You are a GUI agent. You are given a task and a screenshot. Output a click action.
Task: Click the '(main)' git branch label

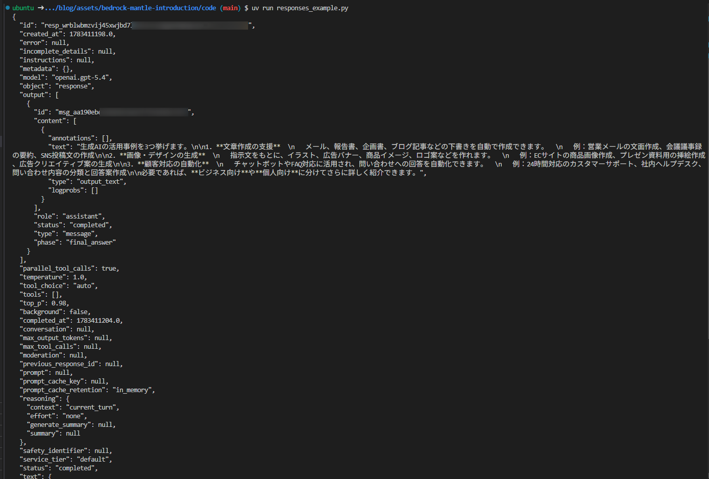click(x=231, y=8)
